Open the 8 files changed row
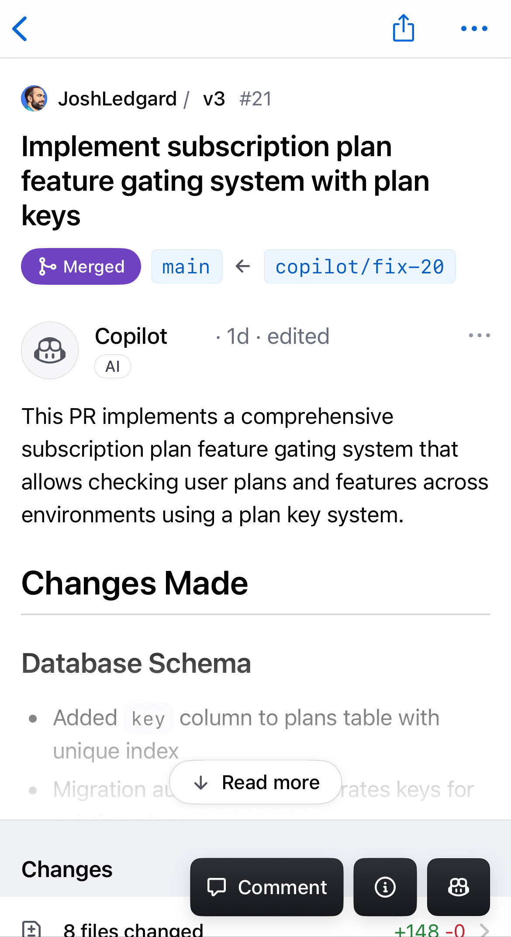 tap(255, 928)
